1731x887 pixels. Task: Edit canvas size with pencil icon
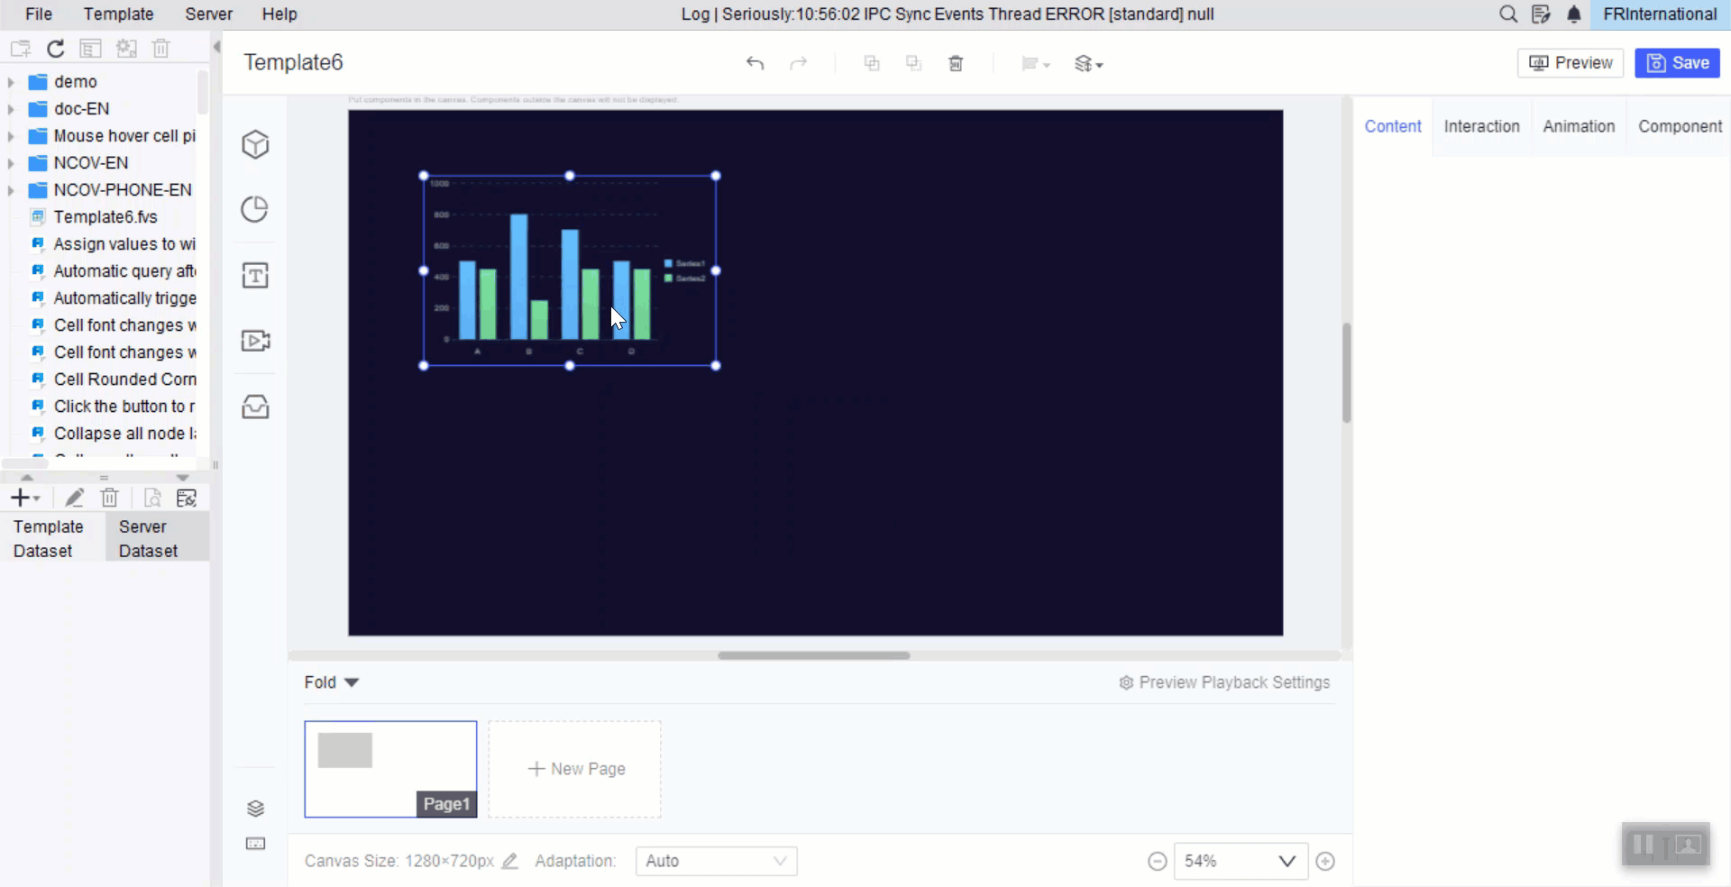[x=509, y=861]
